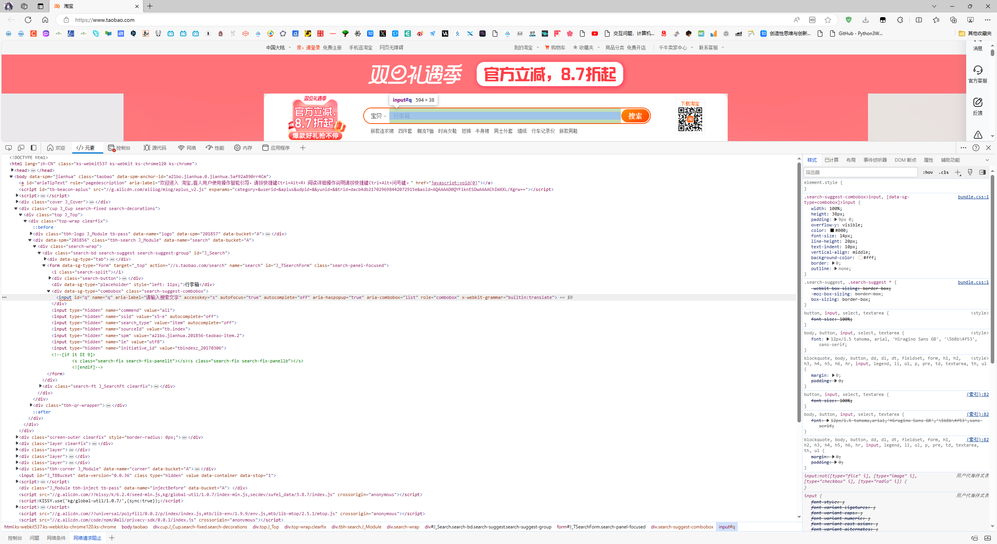Open the 内存 (Memory) tab

click(x=243, y=148)
